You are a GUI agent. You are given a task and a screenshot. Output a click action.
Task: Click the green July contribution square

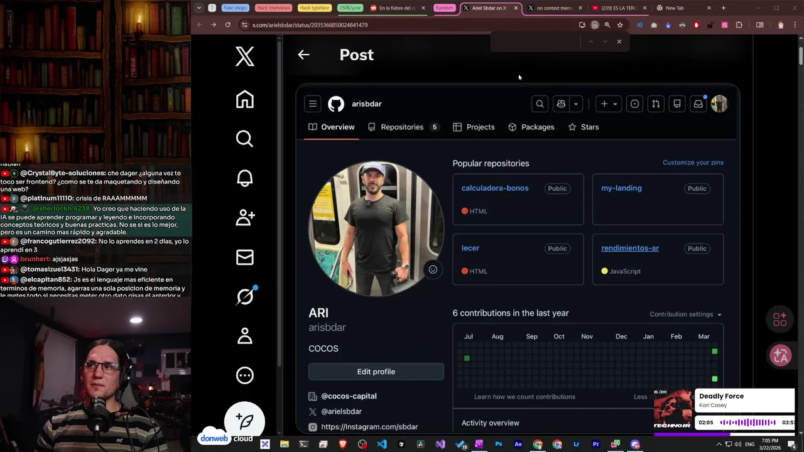[467, 358]
